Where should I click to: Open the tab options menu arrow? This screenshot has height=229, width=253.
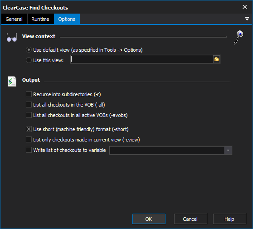pos(247,19)
